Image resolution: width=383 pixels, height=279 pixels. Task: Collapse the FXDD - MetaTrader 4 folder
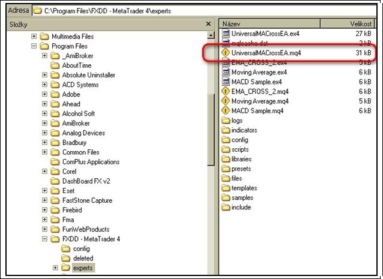click(x=44, y=239)
